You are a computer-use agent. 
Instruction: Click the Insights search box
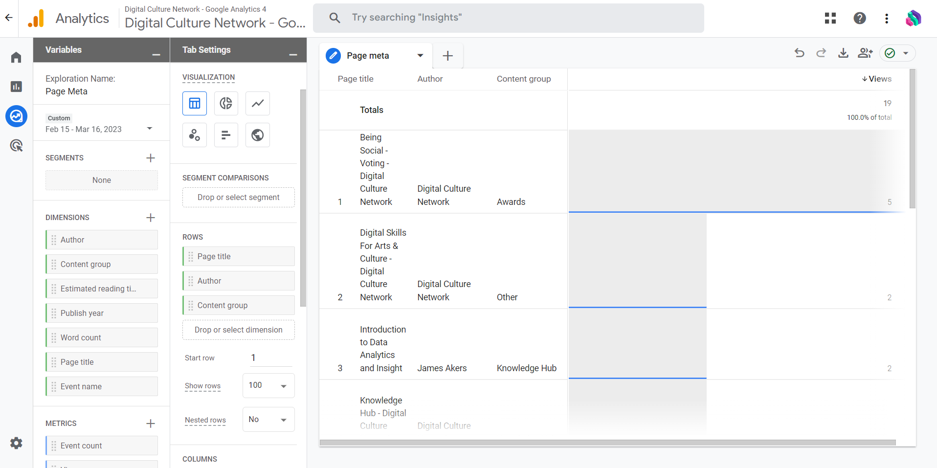[509, 18]
